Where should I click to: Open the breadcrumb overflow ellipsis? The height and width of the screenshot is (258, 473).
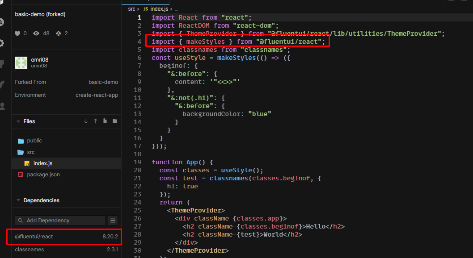pyautogui.click(x=176, y=8)
